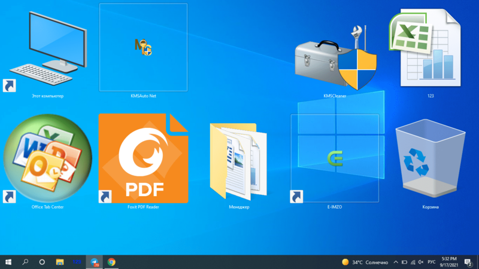Open the muted volume tray icon
Viewport: 479px width, 269px height.
pyautogui.click(x=421, y=262)
